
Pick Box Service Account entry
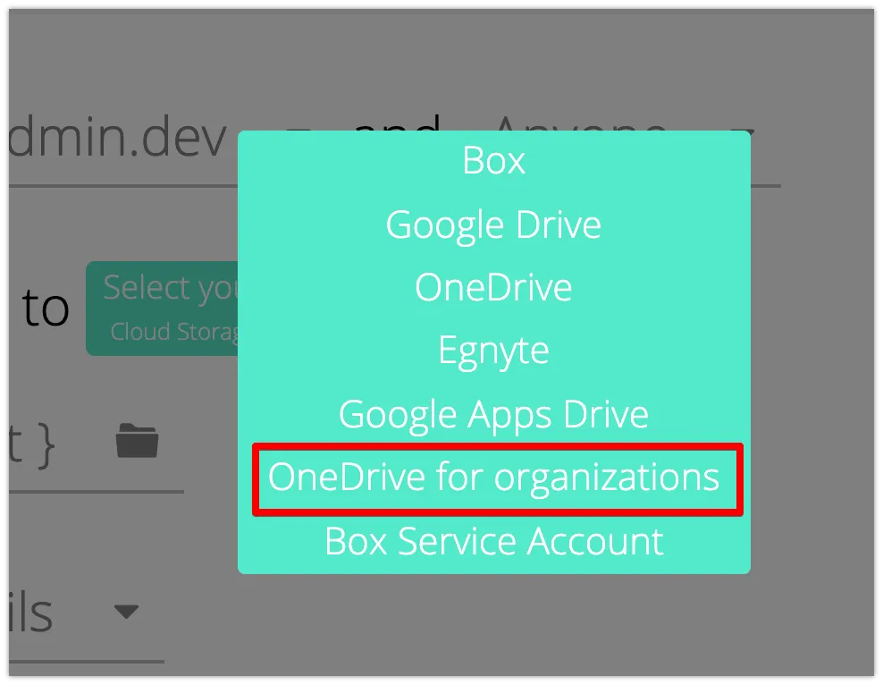(x=494, y=541)
